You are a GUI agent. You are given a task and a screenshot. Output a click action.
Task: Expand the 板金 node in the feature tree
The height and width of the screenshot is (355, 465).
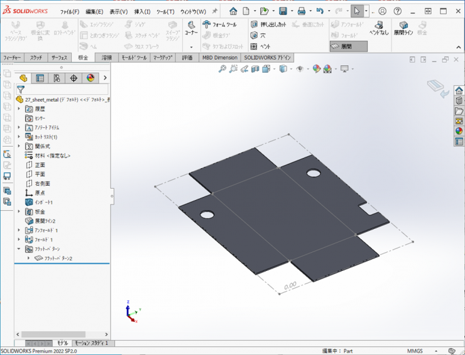point(19,211)
